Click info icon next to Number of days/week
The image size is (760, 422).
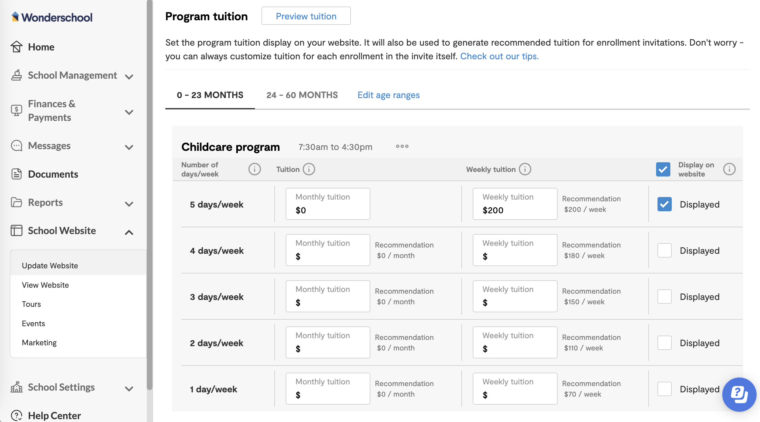tap(255, 169)
